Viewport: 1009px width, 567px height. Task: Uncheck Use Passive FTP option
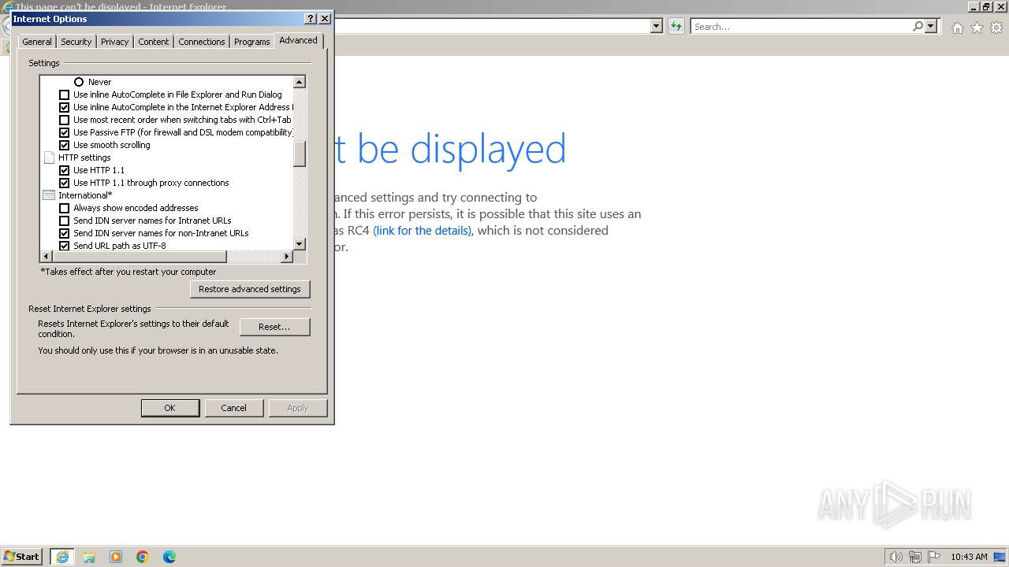click(x=65, y=132)
